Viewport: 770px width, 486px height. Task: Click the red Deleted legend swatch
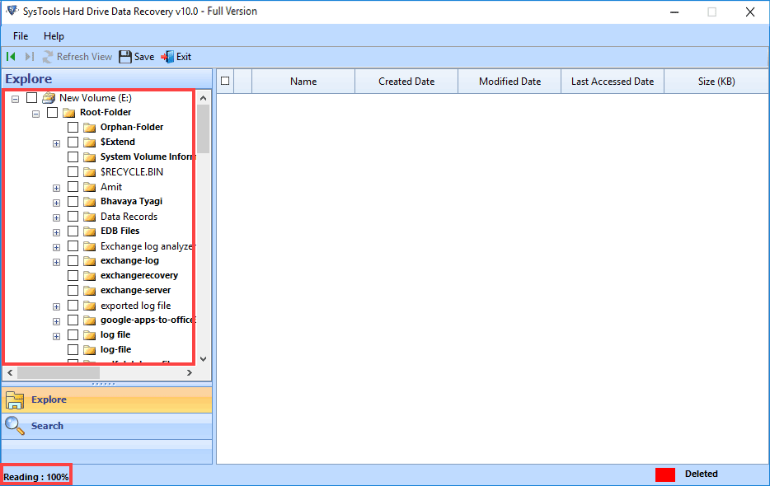(x=664, y=474)
